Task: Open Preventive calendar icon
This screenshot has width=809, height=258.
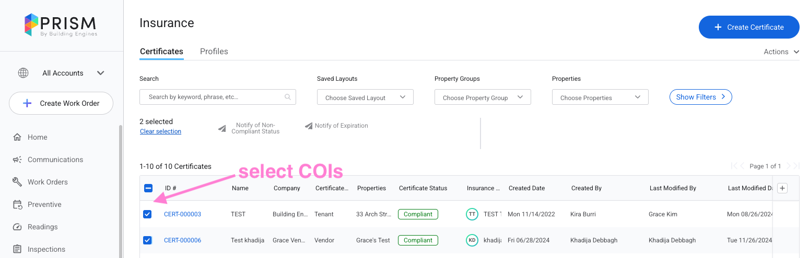Action: (x=17, y=204)
